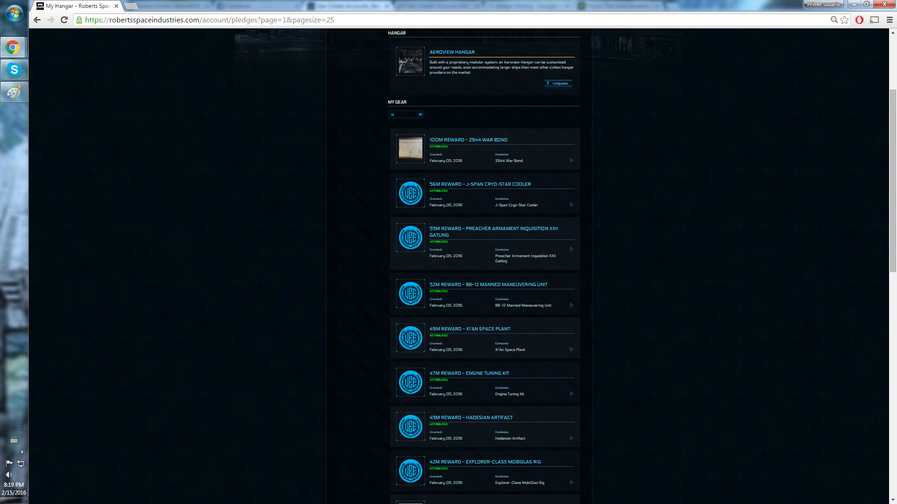Image resolution: width=897 pixels, height=504 pixels.
Task: Open Skype from the taskbar
Action: pos(14,70)
